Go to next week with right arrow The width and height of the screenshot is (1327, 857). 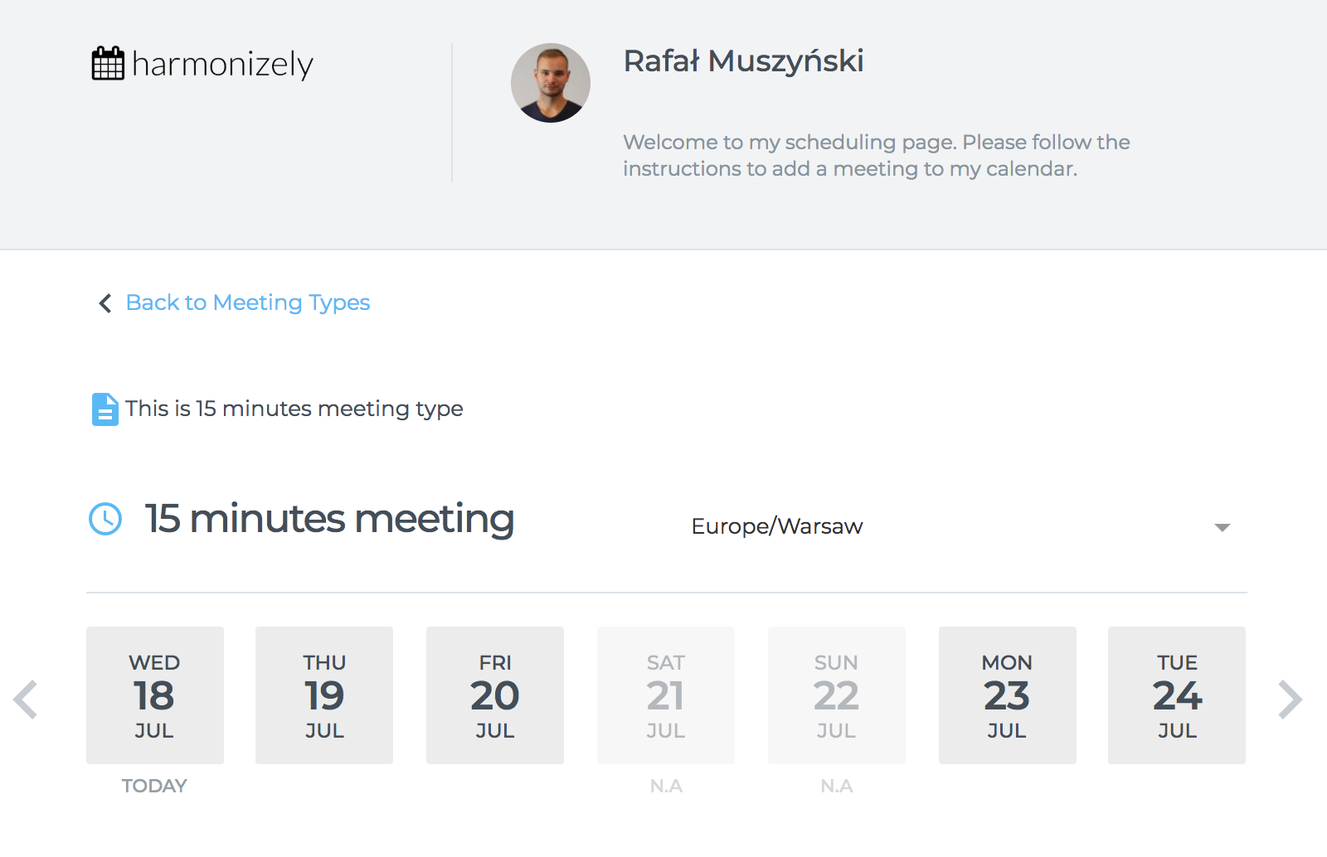pyautogui.click(x=1290, y=699)
